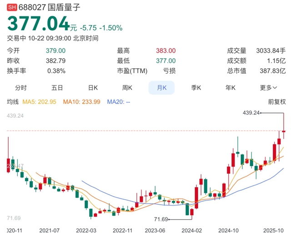
Task: Select the highlighted 月K monthly tab
Action: [x=162, y=88]
